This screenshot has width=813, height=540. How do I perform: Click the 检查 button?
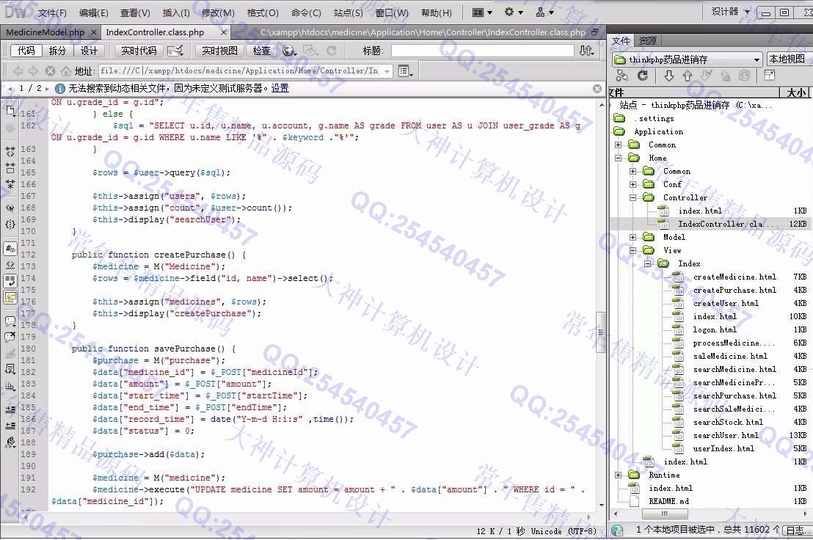[x=261, y=51]
